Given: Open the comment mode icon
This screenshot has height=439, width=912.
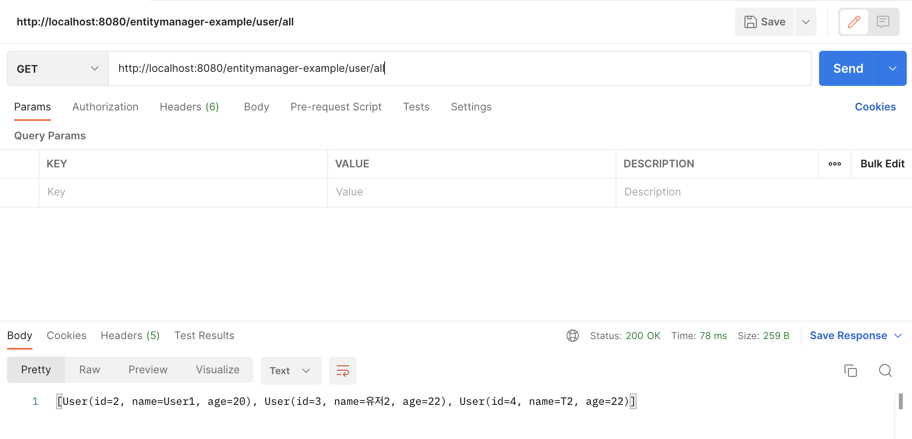Looking at the screenshot, I should click(883, 22).
